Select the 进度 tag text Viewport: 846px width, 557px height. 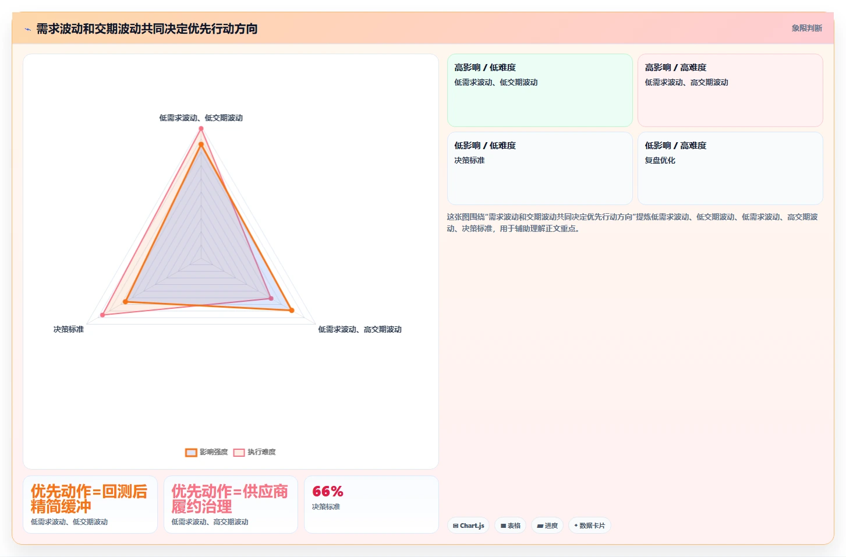click(x=551, y=526)
